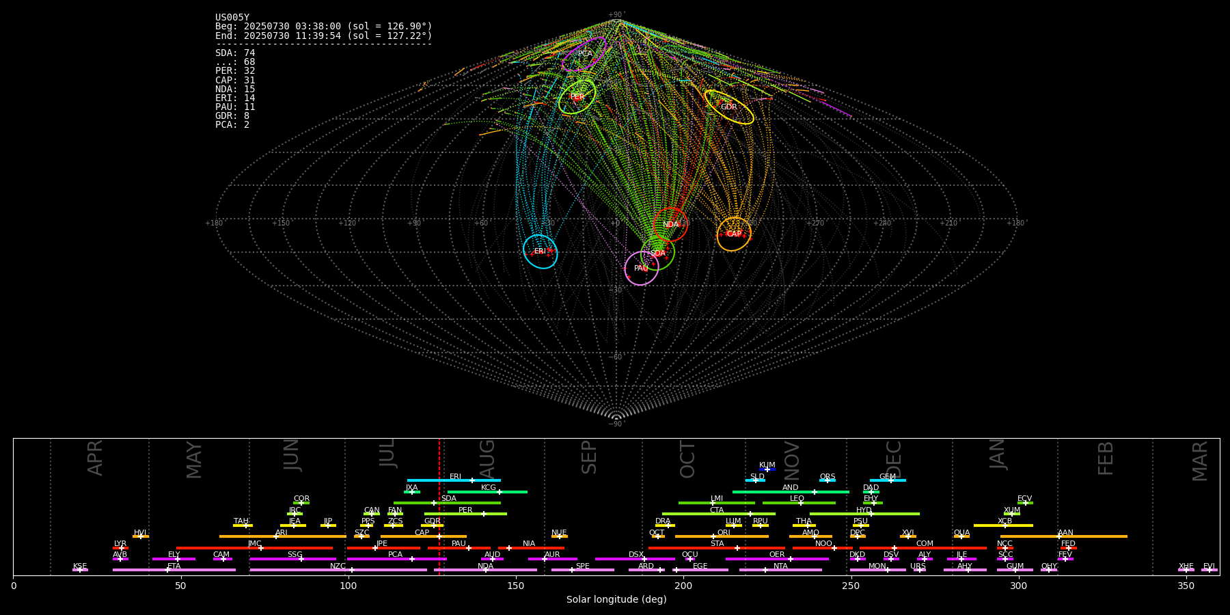
Task: Click the APR month label in timeline
Action: point(95,458)
